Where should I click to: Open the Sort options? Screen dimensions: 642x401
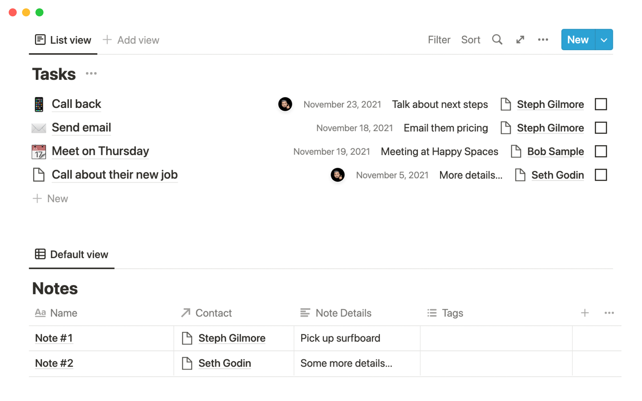point(470,40)
